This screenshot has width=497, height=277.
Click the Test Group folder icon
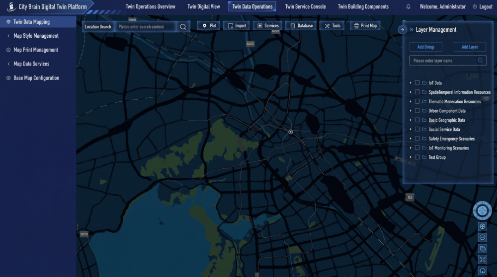coord(424,157)
